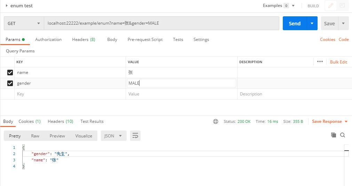Click the BUILD mode label
This screenshot has width=352, height=186.
click(x=313, y=6)
